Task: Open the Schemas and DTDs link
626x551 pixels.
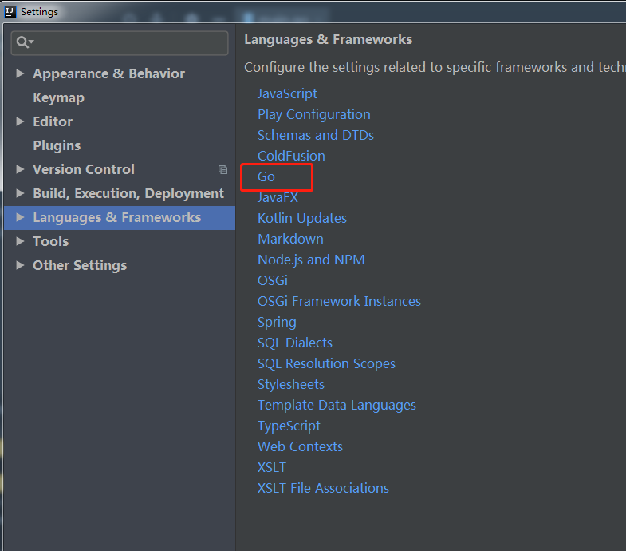Action: click(x=316, y=135)
